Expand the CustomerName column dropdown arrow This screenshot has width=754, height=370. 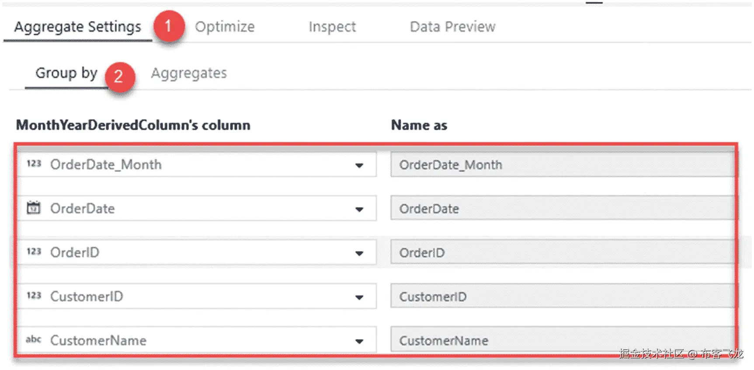(x=359, y=341)
